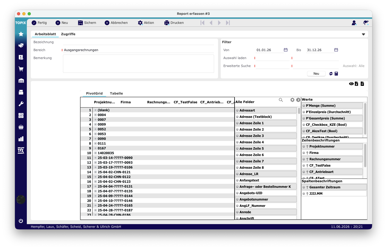The width and height of the screenshot is (387, 249).
Task: Go to the next record
Action: (x=219, y=23)
